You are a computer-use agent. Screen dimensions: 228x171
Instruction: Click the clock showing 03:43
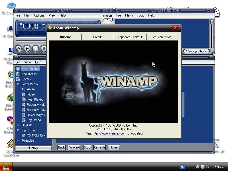pos(218,167)
